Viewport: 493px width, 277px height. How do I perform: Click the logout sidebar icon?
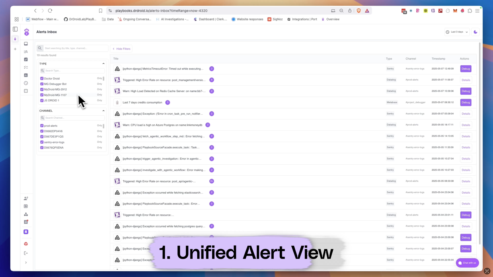tap(26, 253)
